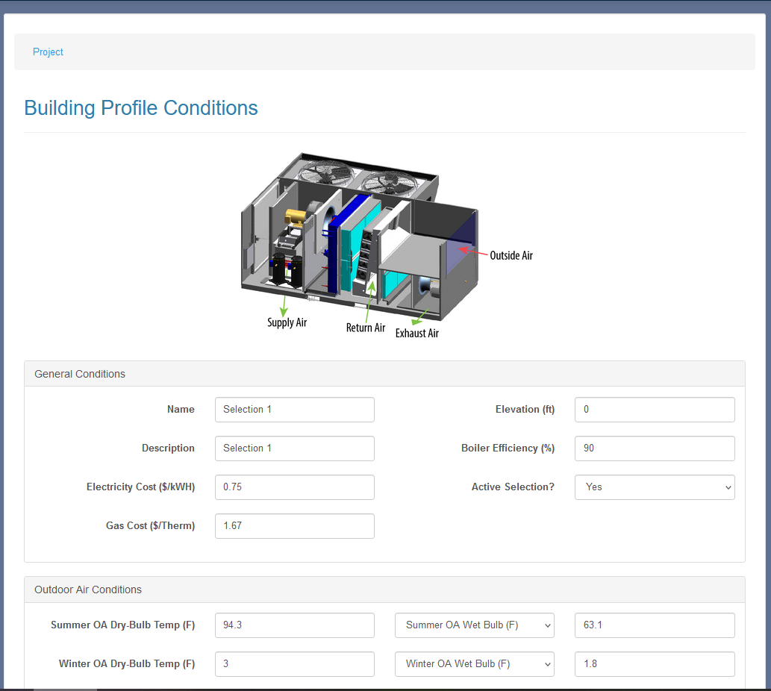Click into the Gas Cost ($/Therm) field

(x=294, y=526)
